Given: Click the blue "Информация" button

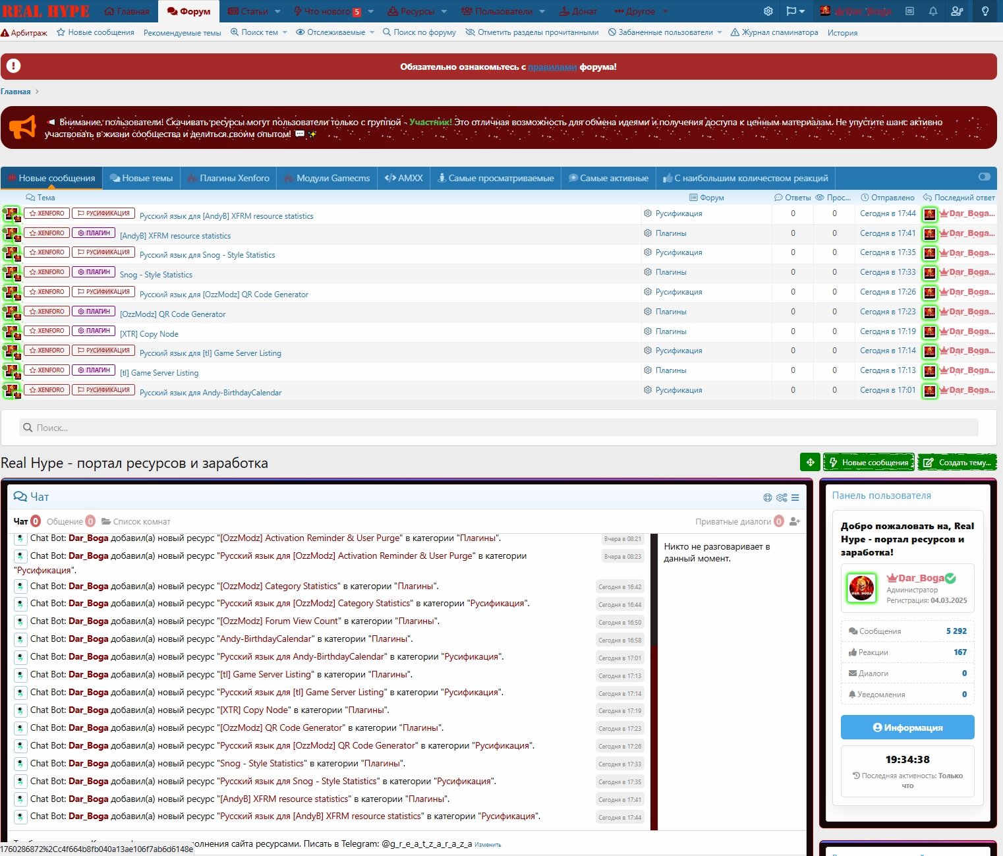Looking at the screenshot, I should 907,728.
